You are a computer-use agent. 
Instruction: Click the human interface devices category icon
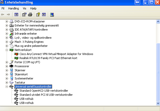pos(12,25)
